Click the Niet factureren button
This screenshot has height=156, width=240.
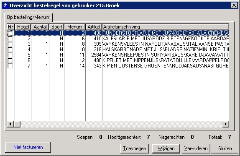click(x=28, y=147)
